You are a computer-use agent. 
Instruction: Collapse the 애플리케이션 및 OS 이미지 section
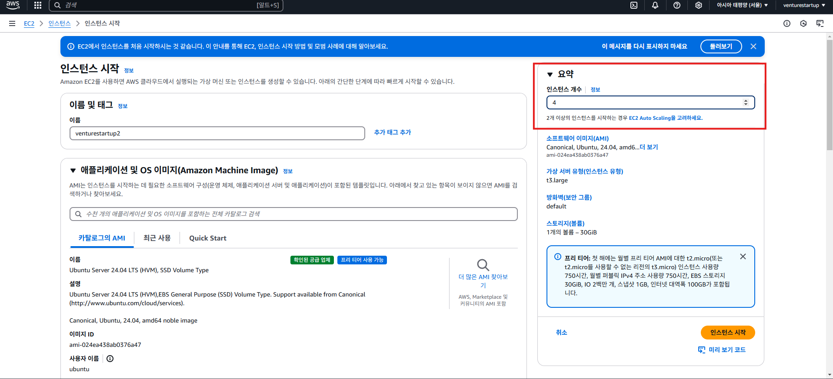click(x=73, y=171)
